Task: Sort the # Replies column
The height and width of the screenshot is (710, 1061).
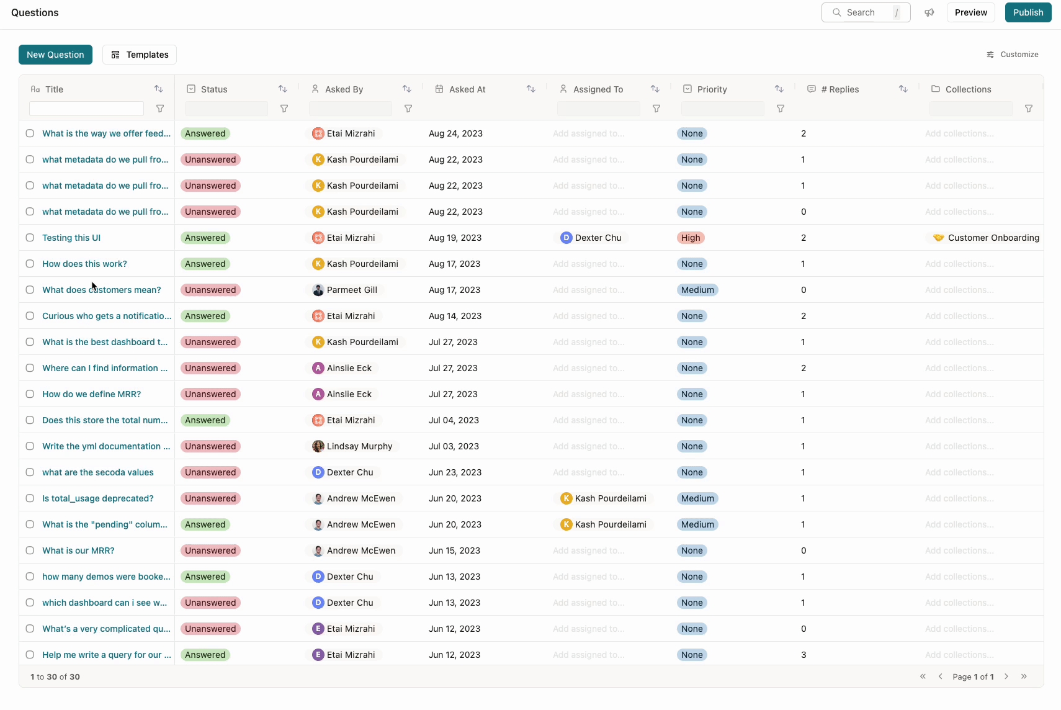Action: [903, 89]
